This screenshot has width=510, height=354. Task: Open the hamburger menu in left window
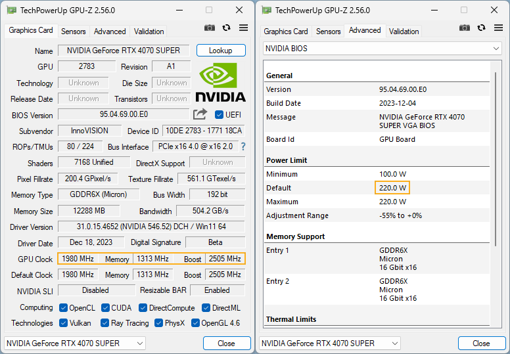(x=243, y=28)
